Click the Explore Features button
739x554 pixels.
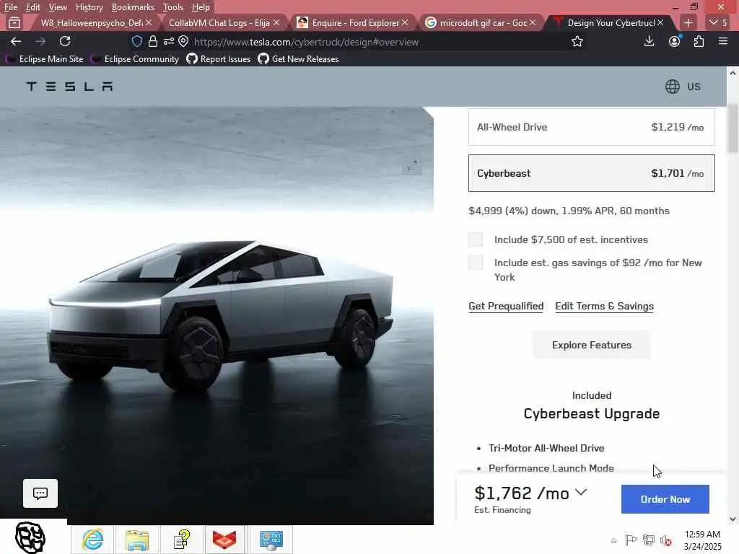click(x=592, y=345)
